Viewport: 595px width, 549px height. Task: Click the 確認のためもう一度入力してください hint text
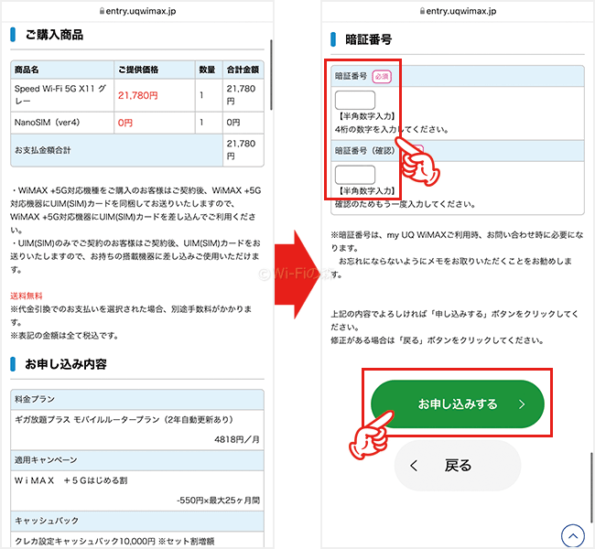406,204
